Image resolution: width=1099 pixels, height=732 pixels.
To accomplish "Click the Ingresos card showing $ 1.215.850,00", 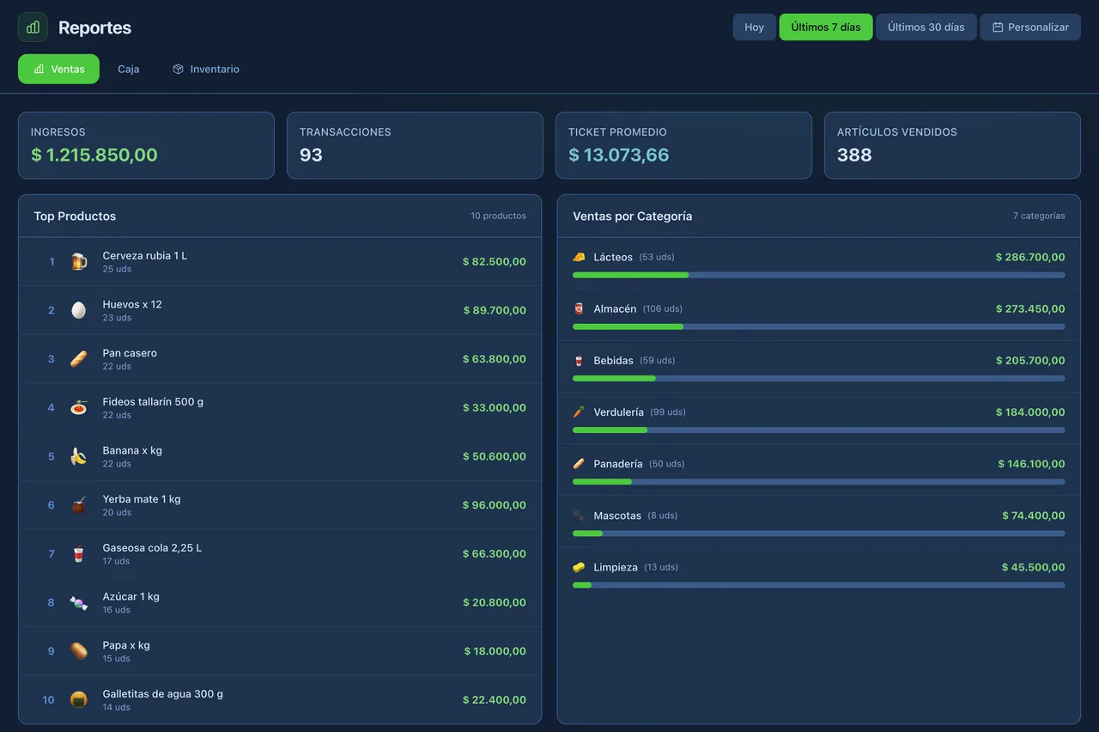I will point(146,145).
